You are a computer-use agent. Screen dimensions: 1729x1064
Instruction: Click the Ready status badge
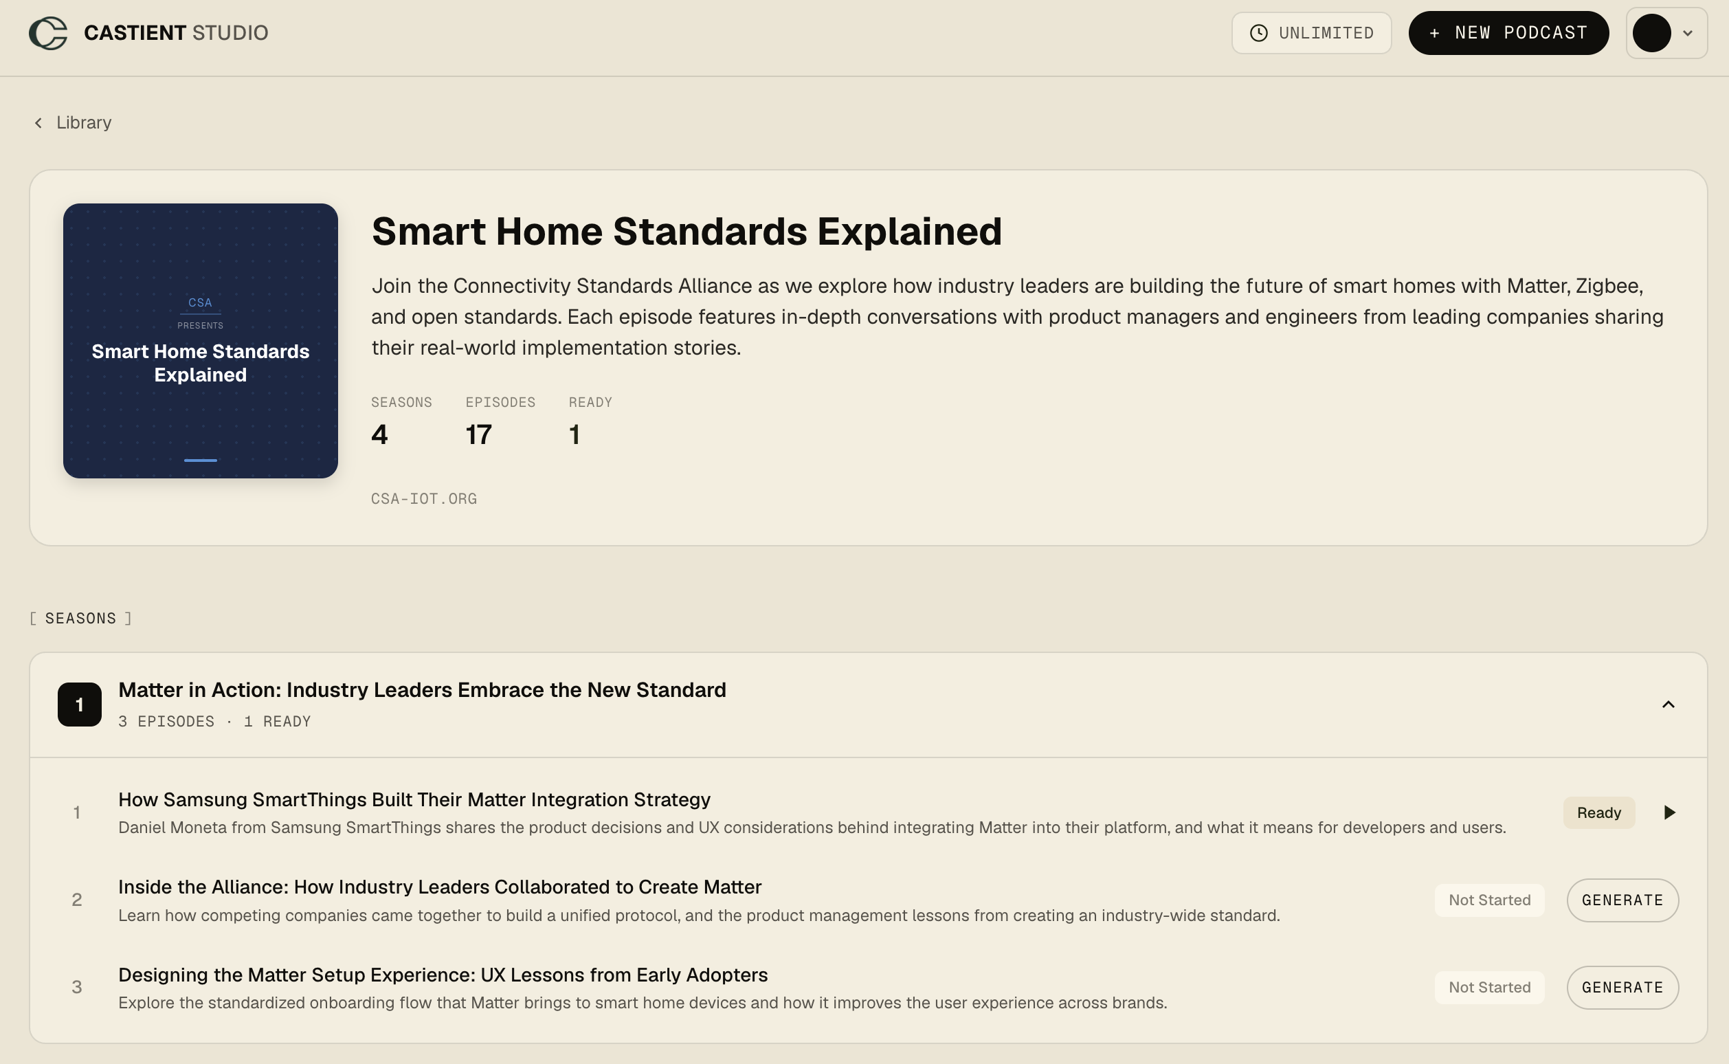pos(1599,812)
